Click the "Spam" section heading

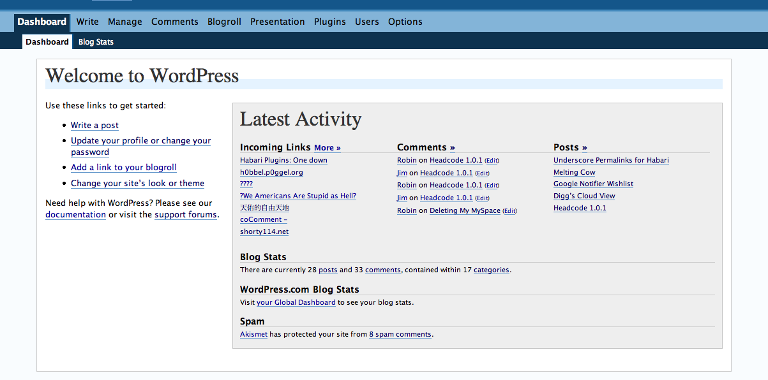[252, 321]
